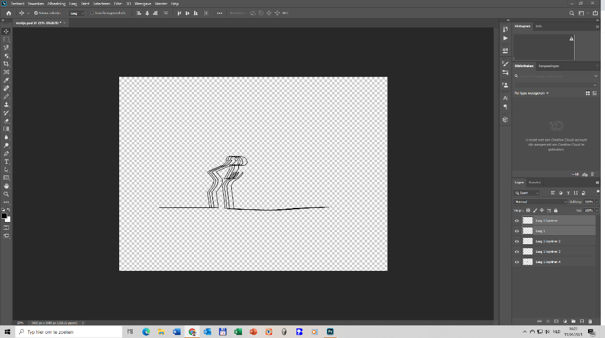Select the Eyedropper tool

pos(7,80)
